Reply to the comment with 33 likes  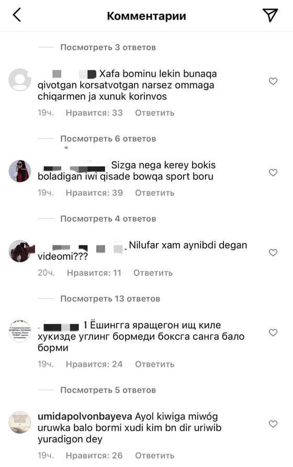tap(154, 113)
